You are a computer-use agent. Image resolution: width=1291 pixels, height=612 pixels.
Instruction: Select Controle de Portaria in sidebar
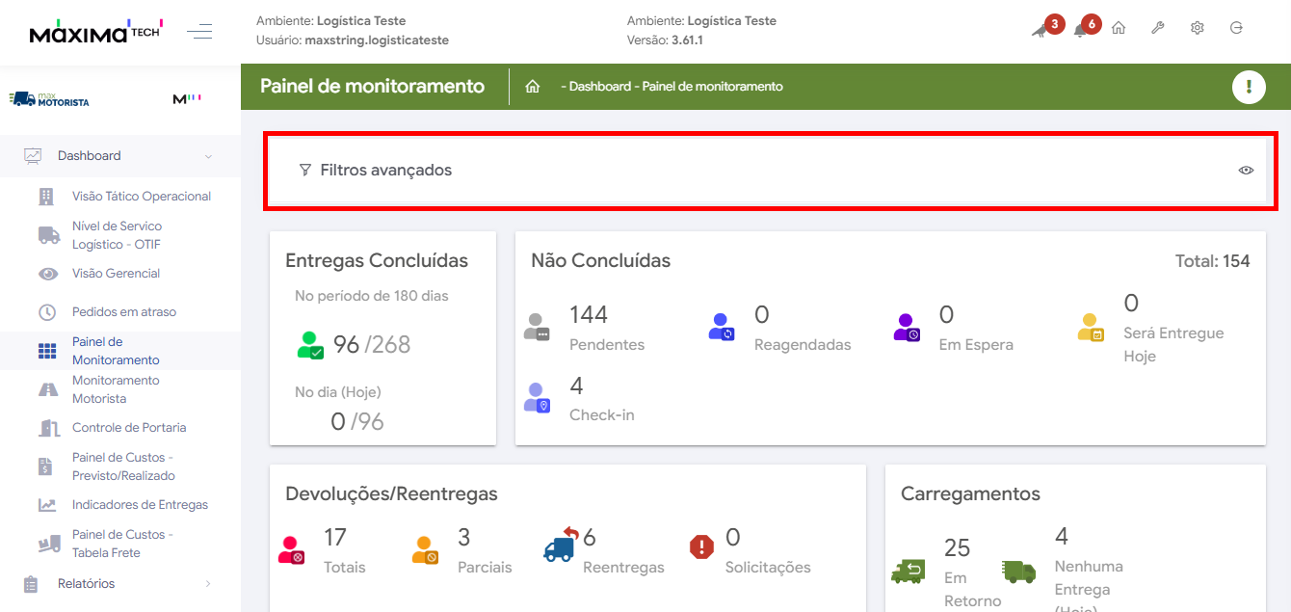(128, 428)
